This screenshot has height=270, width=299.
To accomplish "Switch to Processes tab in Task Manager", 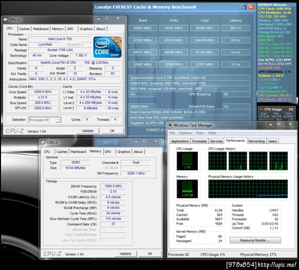I will tap(199, 141).
